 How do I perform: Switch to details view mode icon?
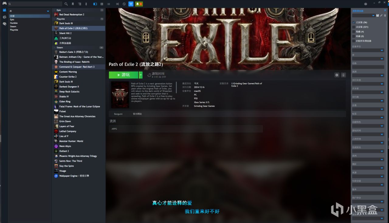click(95, 4)
